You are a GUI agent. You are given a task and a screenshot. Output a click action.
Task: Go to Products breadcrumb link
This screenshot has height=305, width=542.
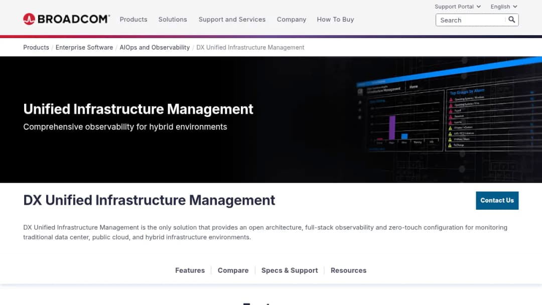pos(36,47)
